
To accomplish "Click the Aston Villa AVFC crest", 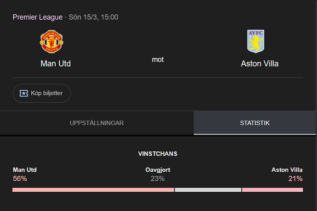I will [255, 41].
